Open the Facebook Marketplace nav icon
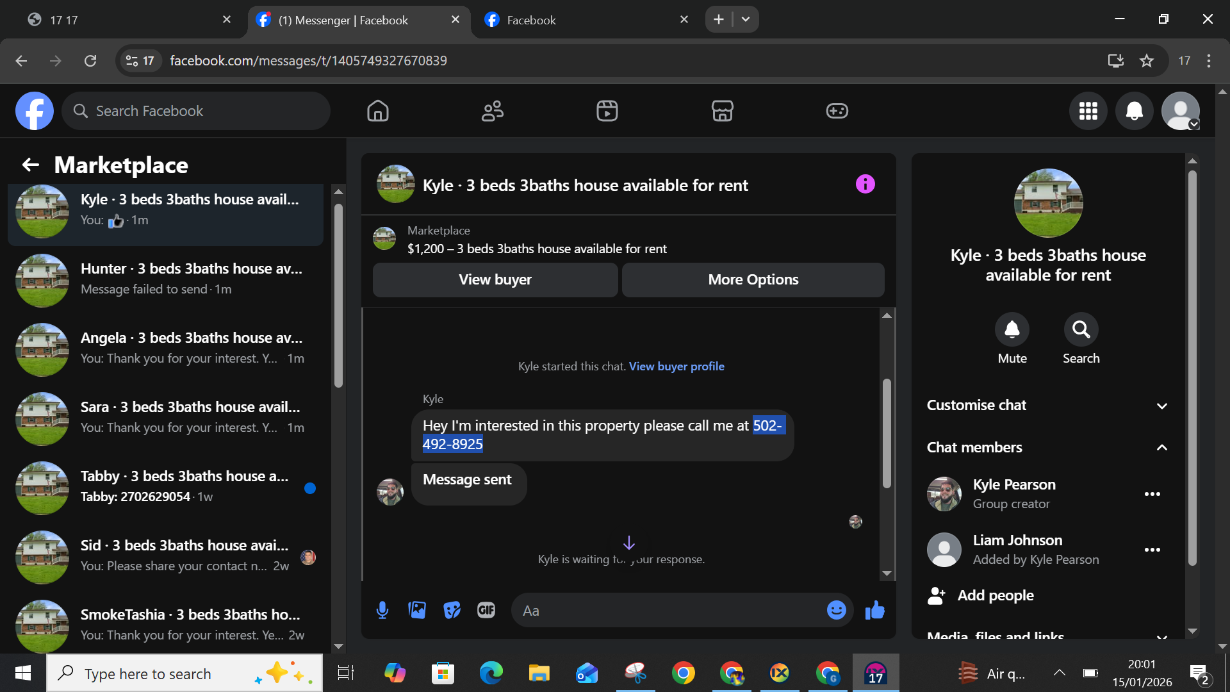 (722, 111)
